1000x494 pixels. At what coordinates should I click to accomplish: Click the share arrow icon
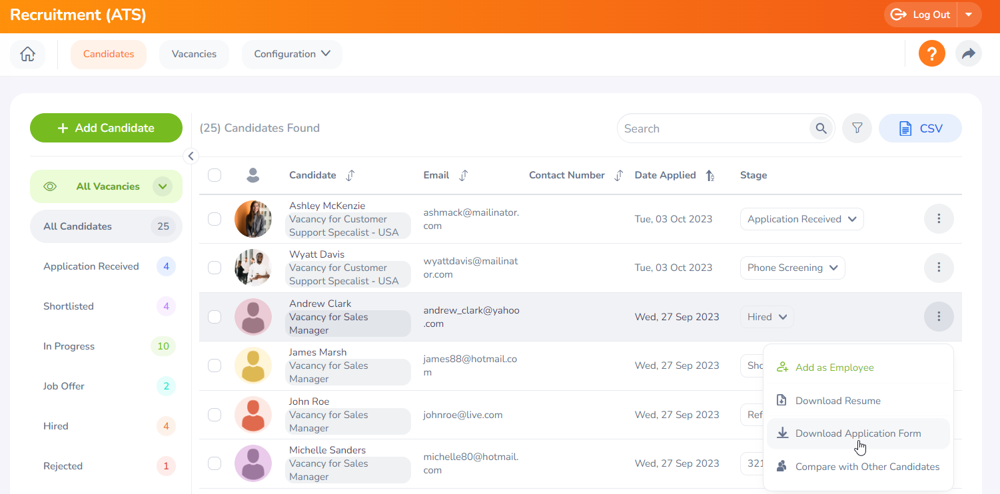coord(968,54)
